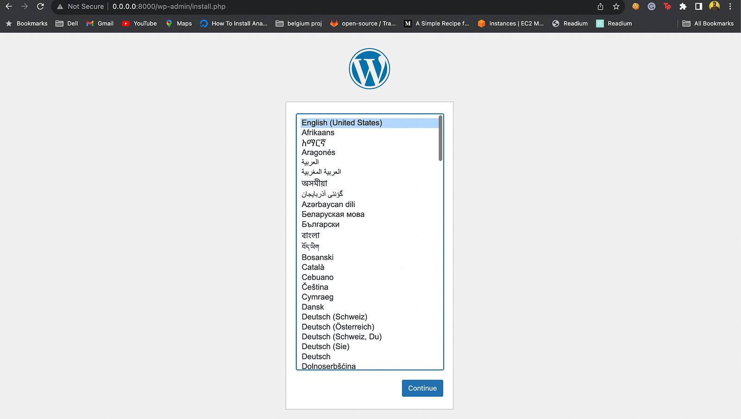Click the share page icon
Screen dimensions: 741x419
600,6
